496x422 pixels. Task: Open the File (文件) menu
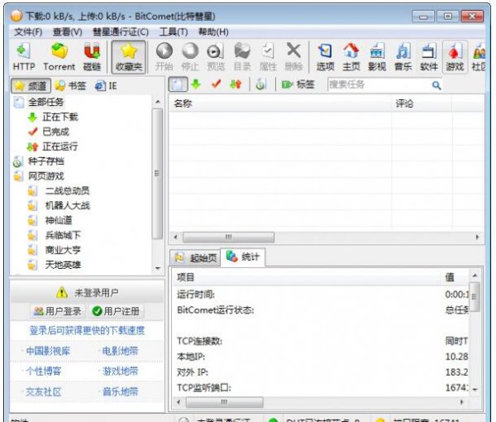[x=28, y=32]
